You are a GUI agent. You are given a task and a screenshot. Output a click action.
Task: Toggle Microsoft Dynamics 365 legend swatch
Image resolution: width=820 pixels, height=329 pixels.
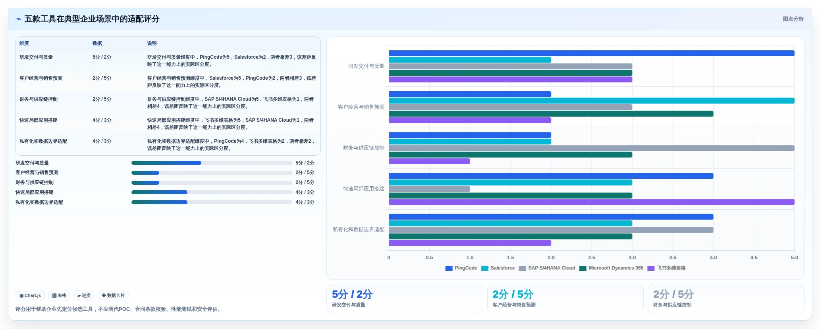583,268
